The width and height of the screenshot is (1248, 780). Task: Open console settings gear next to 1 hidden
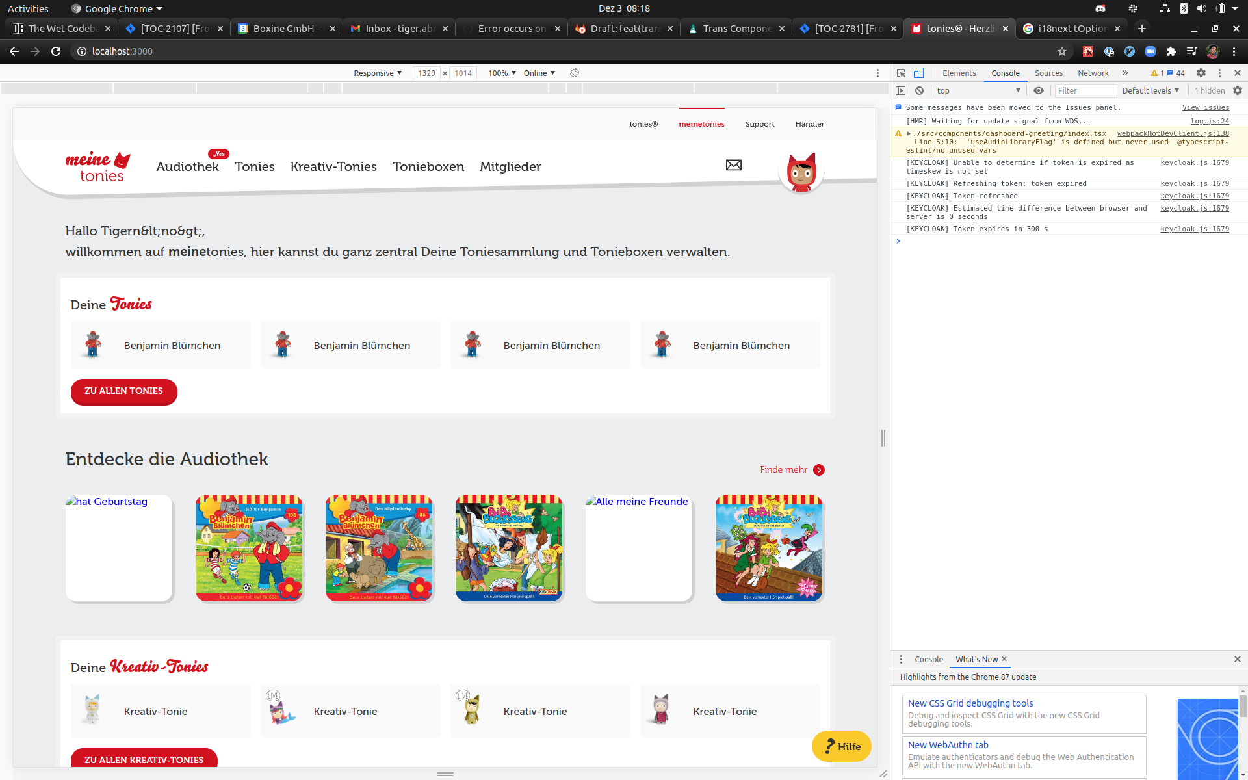point(1238,90)
